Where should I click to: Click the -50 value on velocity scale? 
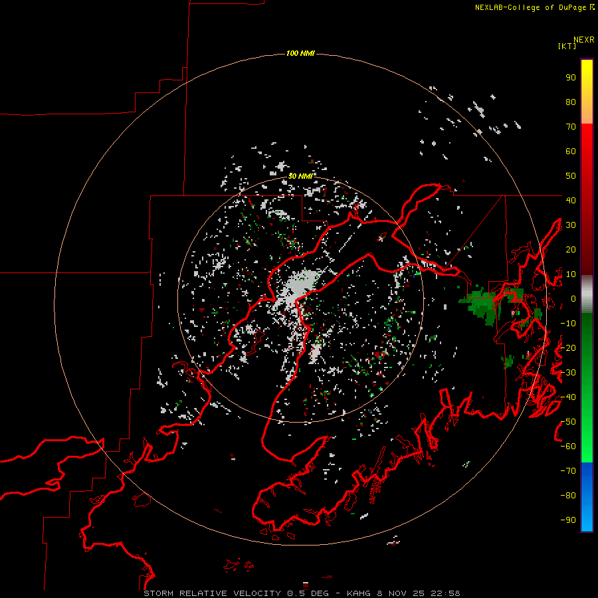pyautogui.click(x=568, y=422)
